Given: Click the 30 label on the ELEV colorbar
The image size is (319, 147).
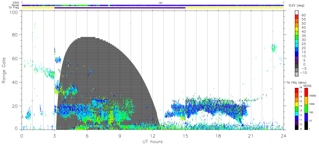Looking at the screenshot, I should (303, 40).
